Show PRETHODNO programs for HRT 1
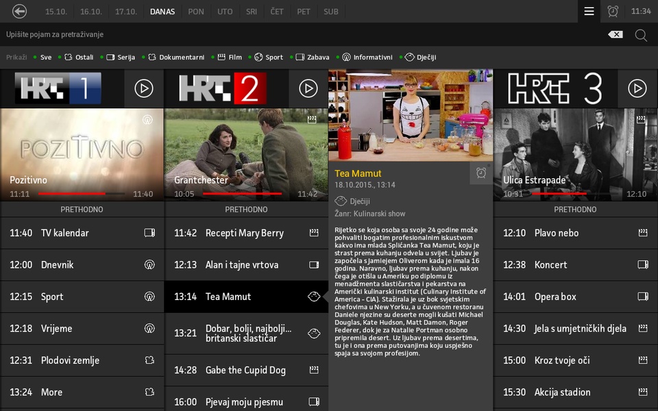Screen dimensions: 658x411 tap(82, 210)
